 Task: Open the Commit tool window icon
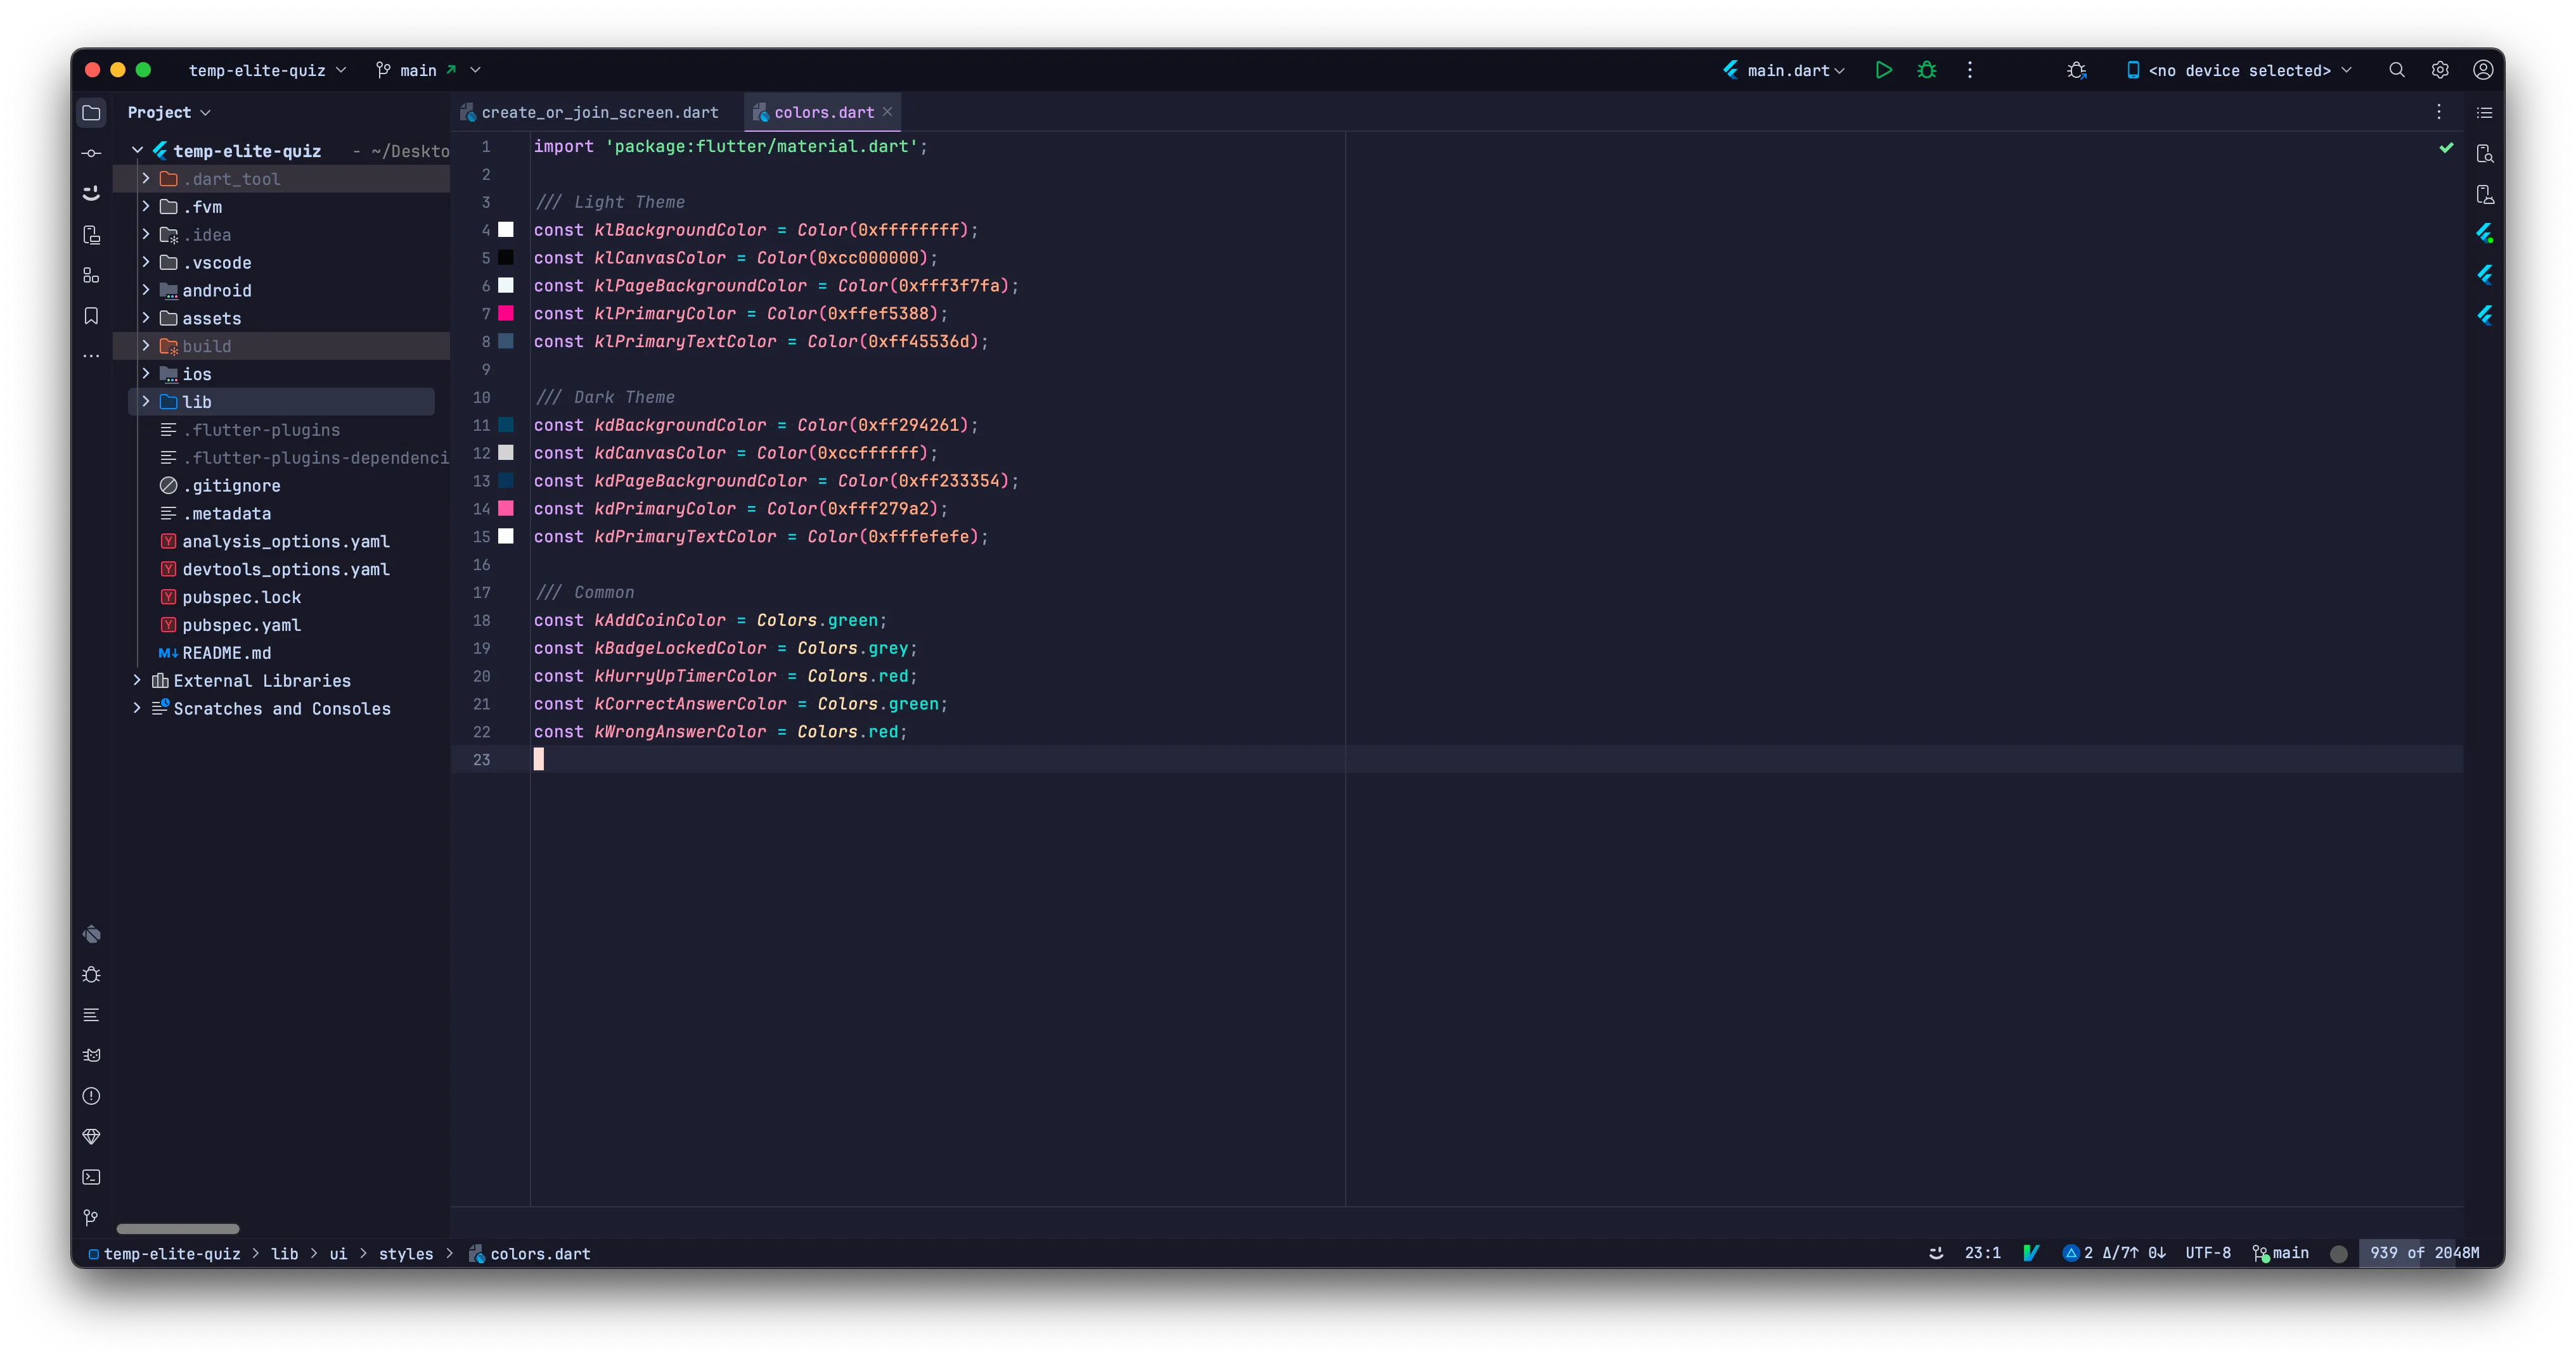91,153
